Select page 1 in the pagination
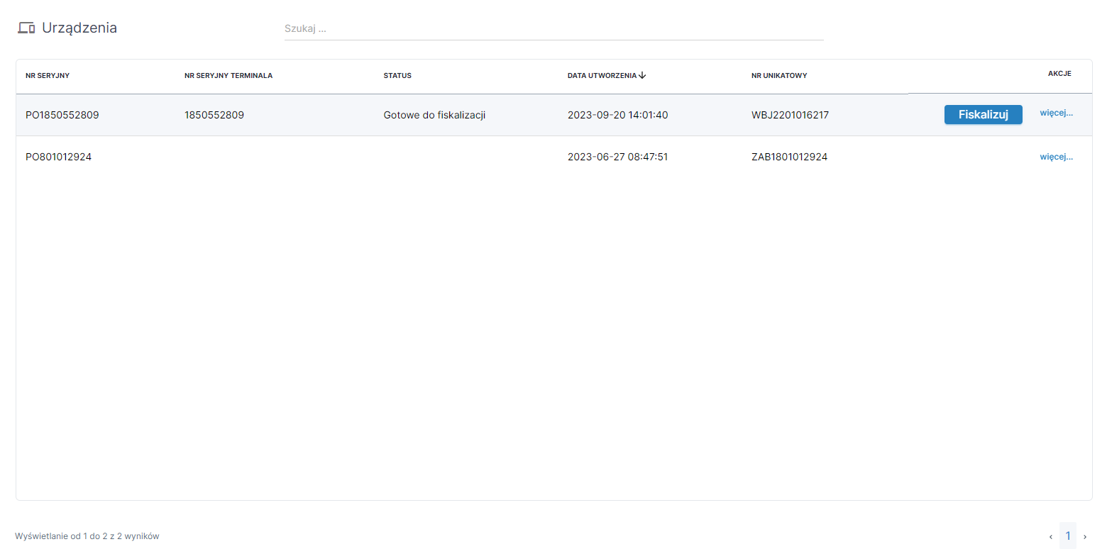The height and width of the screenshot is (554, 1107). pyautogui.click(x=1068, y=536)
